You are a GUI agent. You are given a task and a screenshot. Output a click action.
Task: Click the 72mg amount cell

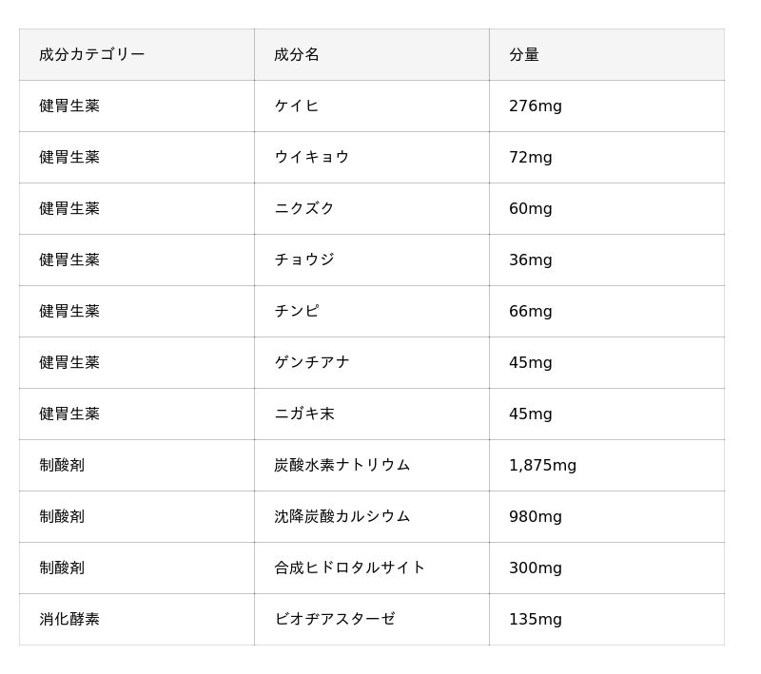click(531, 158)
